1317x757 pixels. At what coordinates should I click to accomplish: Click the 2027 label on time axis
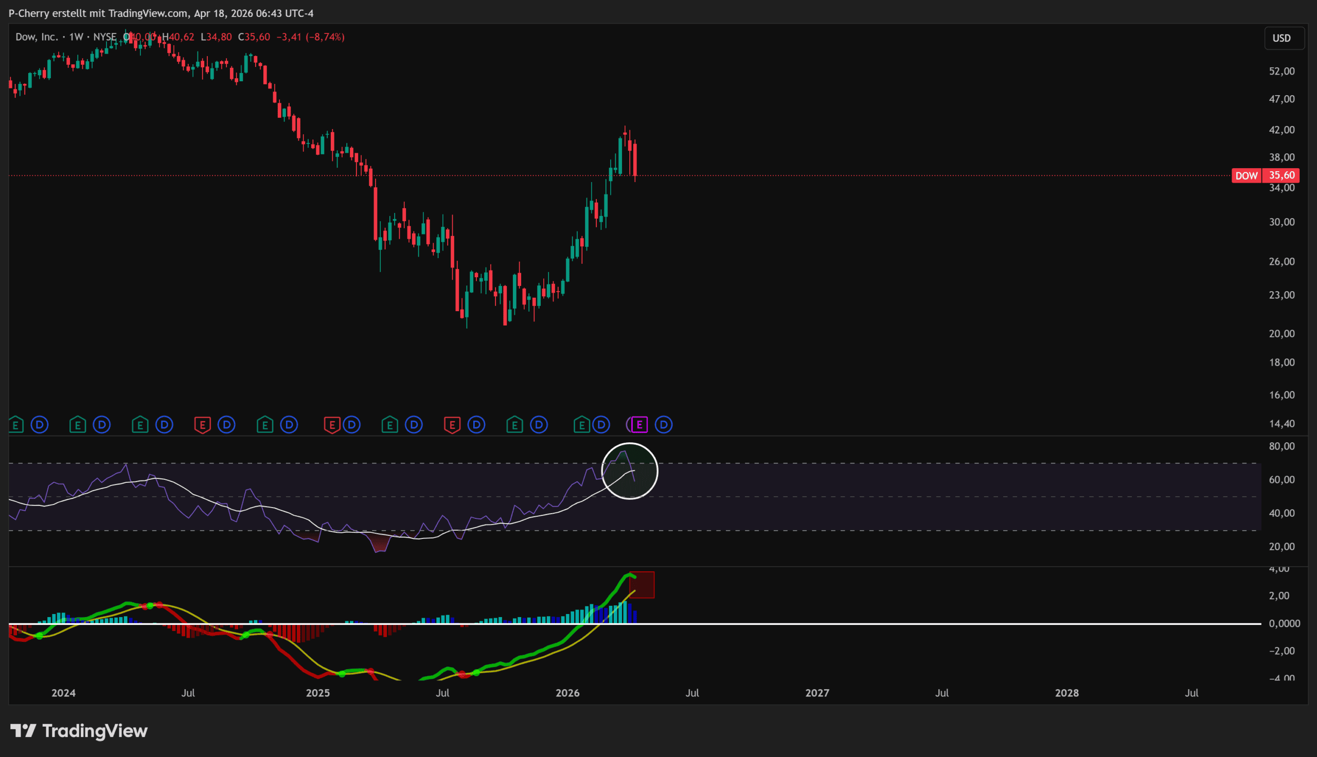tap(817, 693)
